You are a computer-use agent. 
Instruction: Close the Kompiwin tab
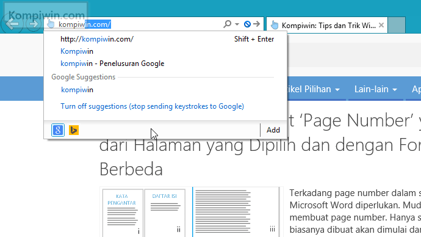pos(381,25)
